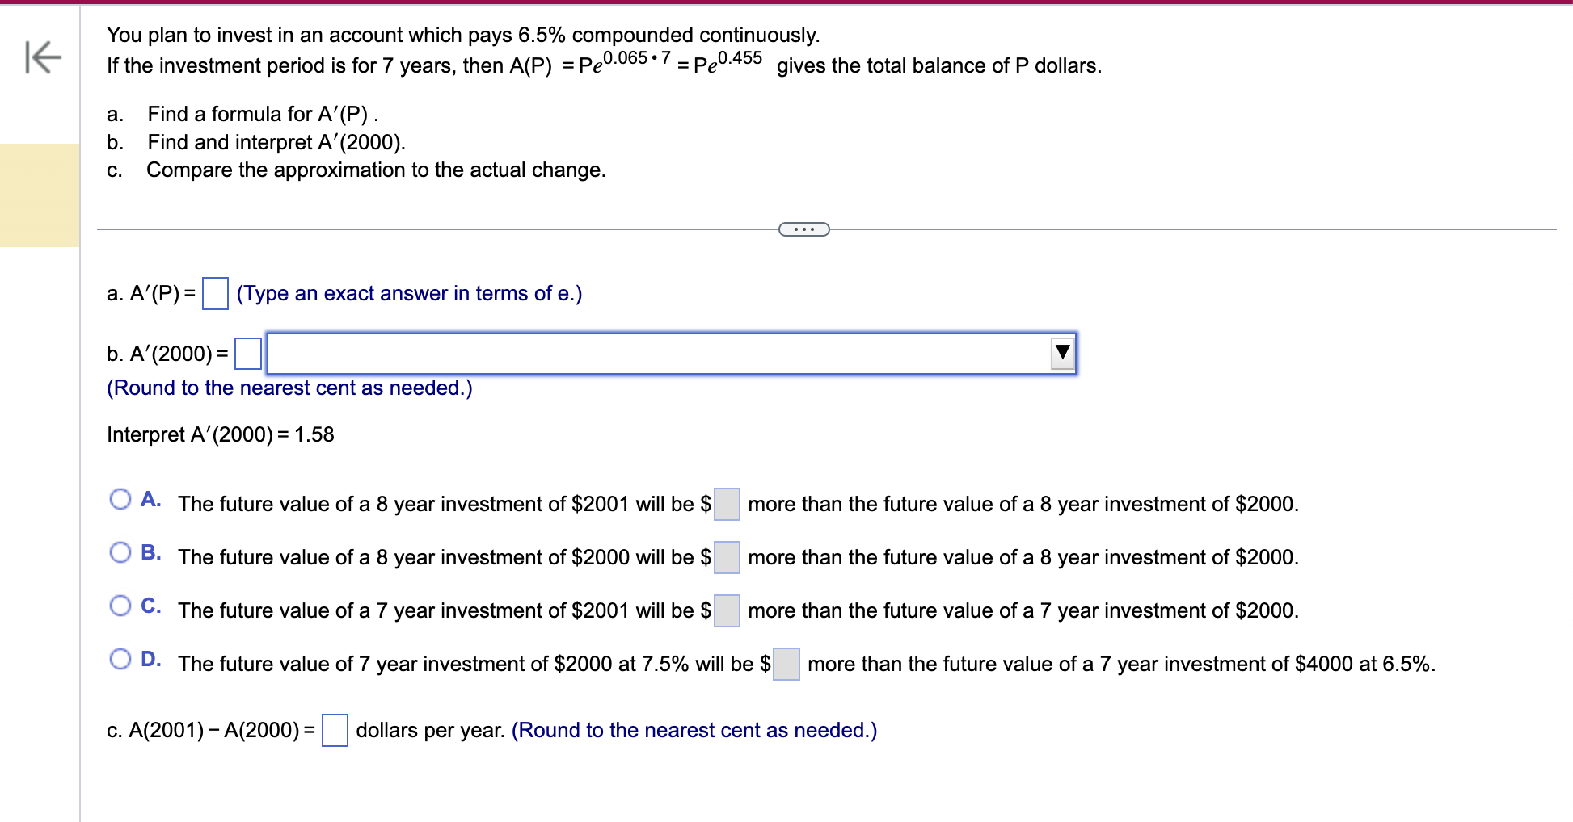Click the dollar amount box in option D
1573x822 pixels.
(x=785, y=663)
